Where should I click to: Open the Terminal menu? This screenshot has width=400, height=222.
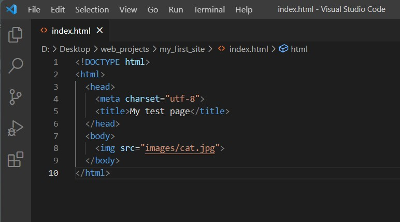[x=209, y=10]
